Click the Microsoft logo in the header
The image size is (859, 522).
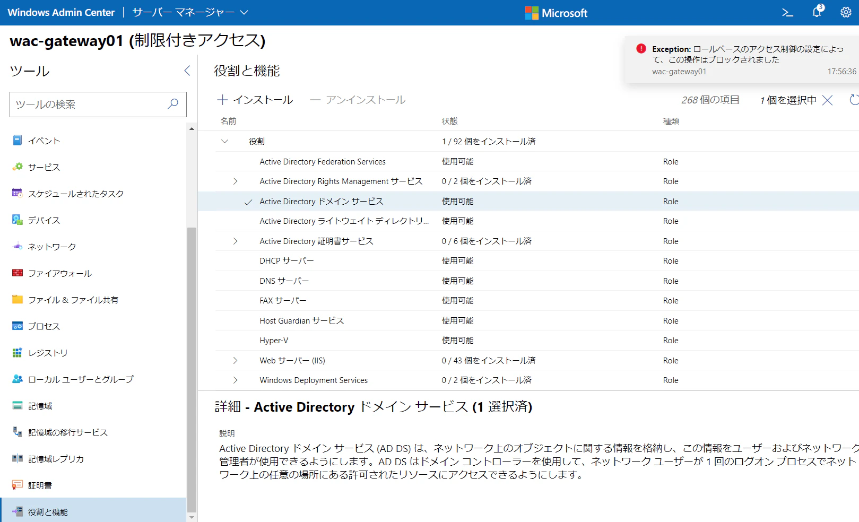[556, 13]
